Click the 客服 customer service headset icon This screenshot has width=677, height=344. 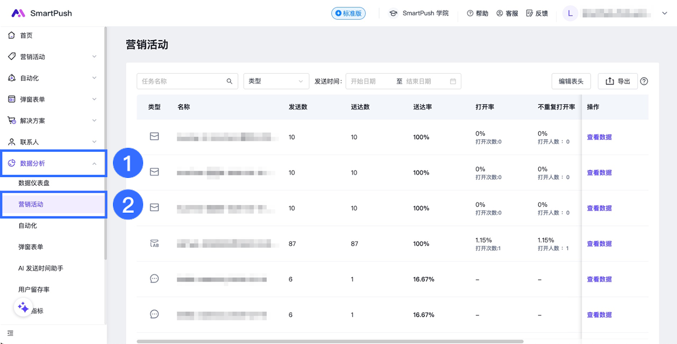(x=500, y=13)
